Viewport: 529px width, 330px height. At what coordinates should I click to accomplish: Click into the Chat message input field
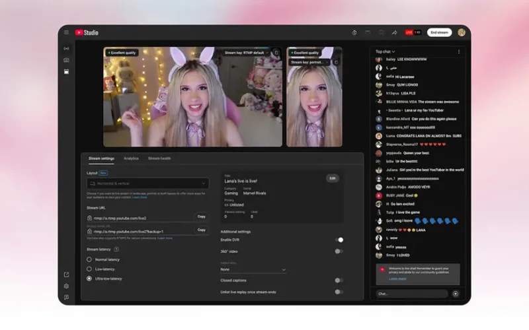coord(410,293)
